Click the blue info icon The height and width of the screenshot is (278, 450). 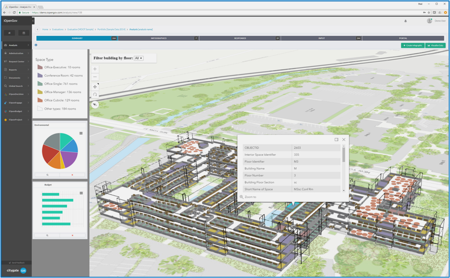click(36, 45)
